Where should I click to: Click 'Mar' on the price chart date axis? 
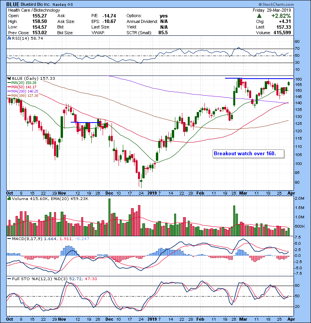[243, 193]
